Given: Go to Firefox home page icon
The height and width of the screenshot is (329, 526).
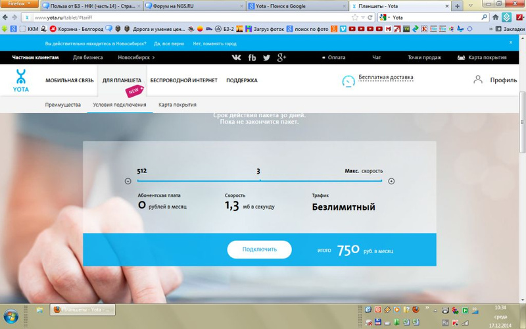Looking at the screenshot, I should [x=496, y=18].
